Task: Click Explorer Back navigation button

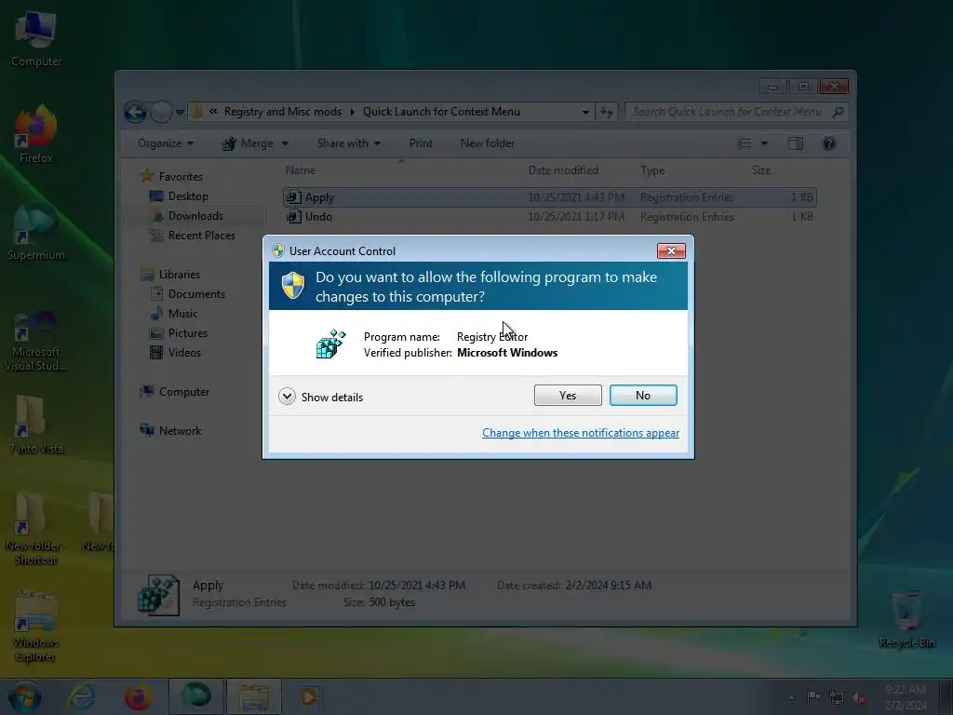Action: 135,112
